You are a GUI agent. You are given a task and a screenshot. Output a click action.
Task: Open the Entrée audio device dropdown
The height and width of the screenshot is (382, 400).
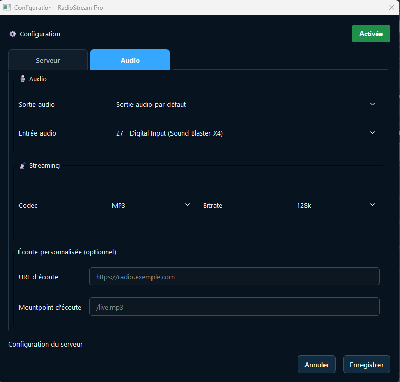click(x=245, y=133)
